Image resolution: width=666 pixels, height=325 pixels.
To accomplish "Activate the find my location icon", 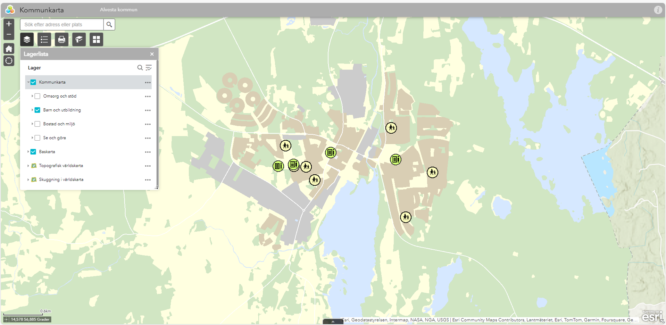I will point(8,60).
